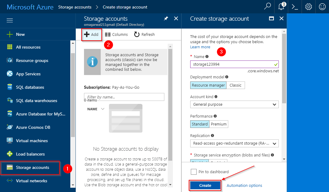Open the search magnifier in top bar
Image resolution: width=329 pixels, height=192 pixels.
point(267,6)
